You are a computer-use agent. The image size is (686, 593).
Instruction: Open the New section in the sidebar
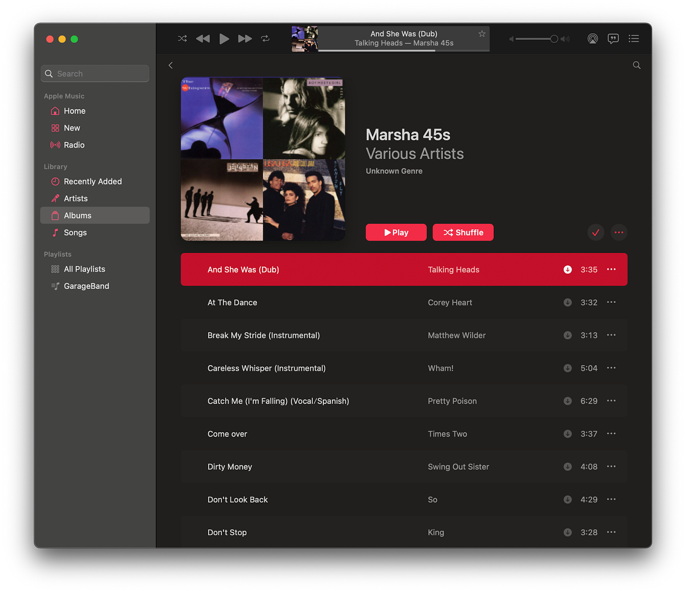95,128
